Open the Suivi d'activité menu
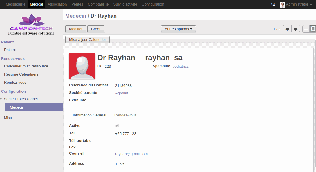This screenshot has width=316, height=172. tap(125, 4)
